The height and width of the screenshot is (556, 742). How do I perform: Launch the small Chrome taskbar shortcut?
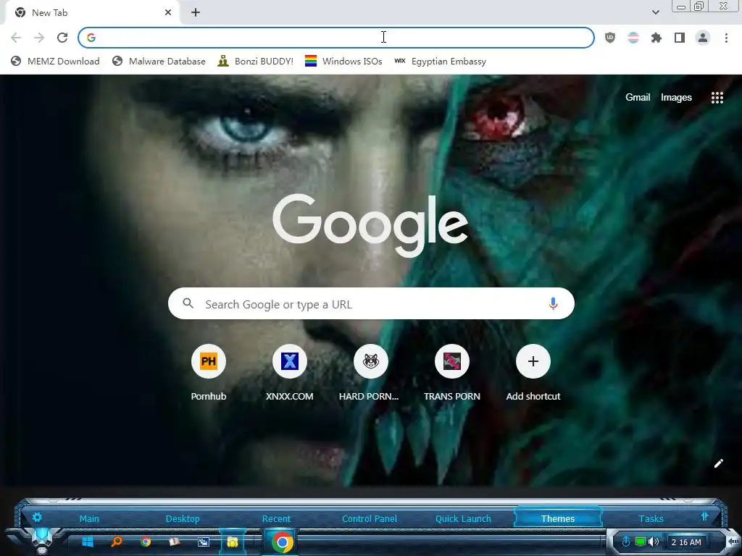(x=146, y=542)
